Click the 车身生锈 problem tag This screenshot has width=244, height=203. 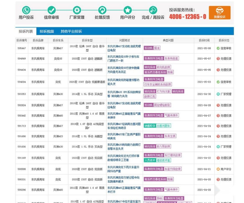pos(170,136)
